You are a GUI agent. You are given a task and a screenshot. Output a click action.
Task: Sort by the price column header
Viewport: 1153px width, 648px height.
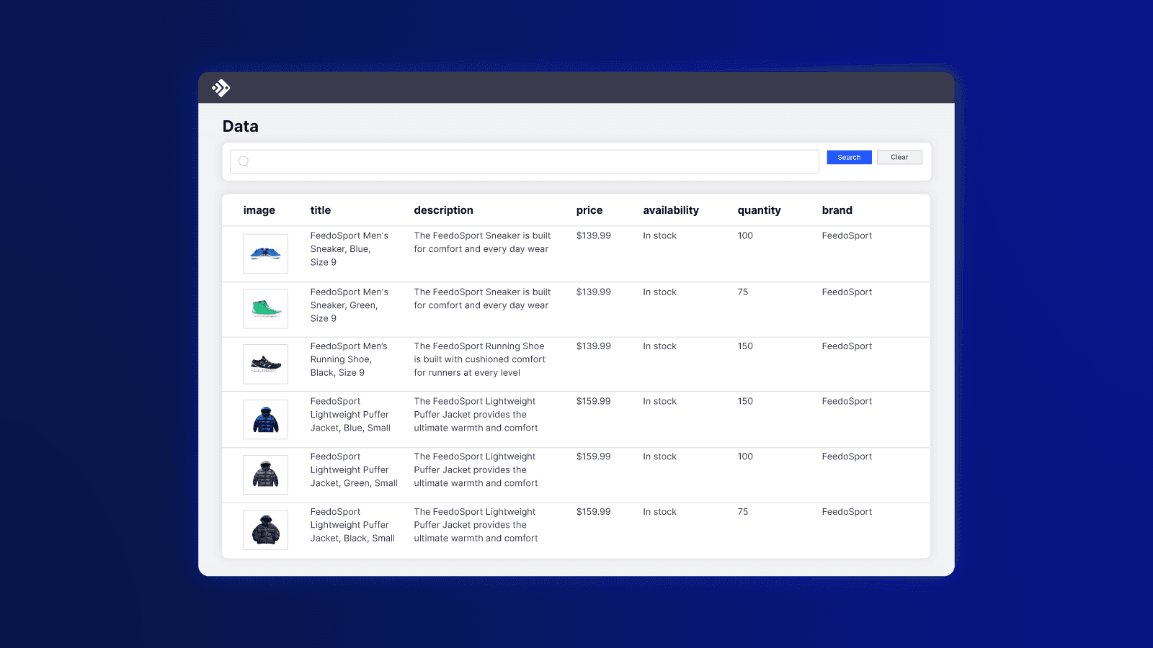pos(589,210)
